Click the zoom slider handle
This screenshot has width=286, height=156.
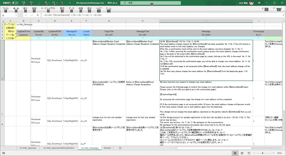point(263,153)
